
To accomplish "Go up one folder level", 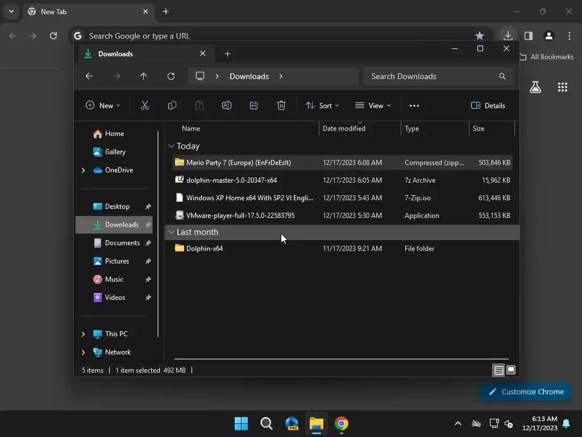I will point(144,76).
